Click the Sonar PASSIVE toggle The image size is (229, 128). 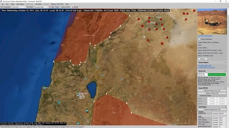[x=222, y=101]
